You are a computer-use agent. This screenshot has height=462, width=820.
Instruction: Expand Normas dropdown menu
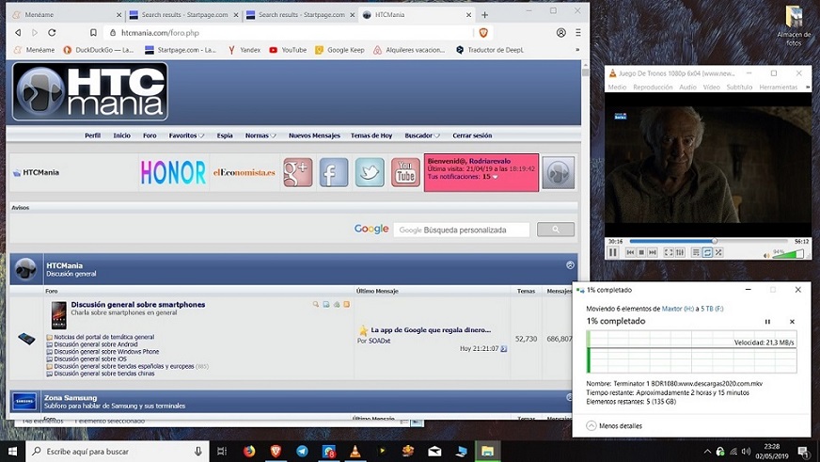[260, 135]
